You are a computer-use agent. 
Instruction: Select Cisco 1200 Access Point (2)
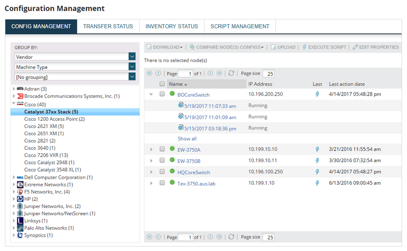[x=54, y=119]
